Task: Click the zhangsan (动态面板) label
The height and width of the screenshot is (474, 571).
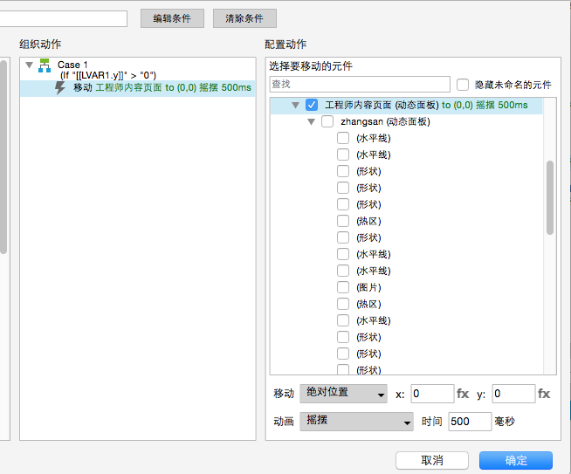Action: (x=385, y=121)
